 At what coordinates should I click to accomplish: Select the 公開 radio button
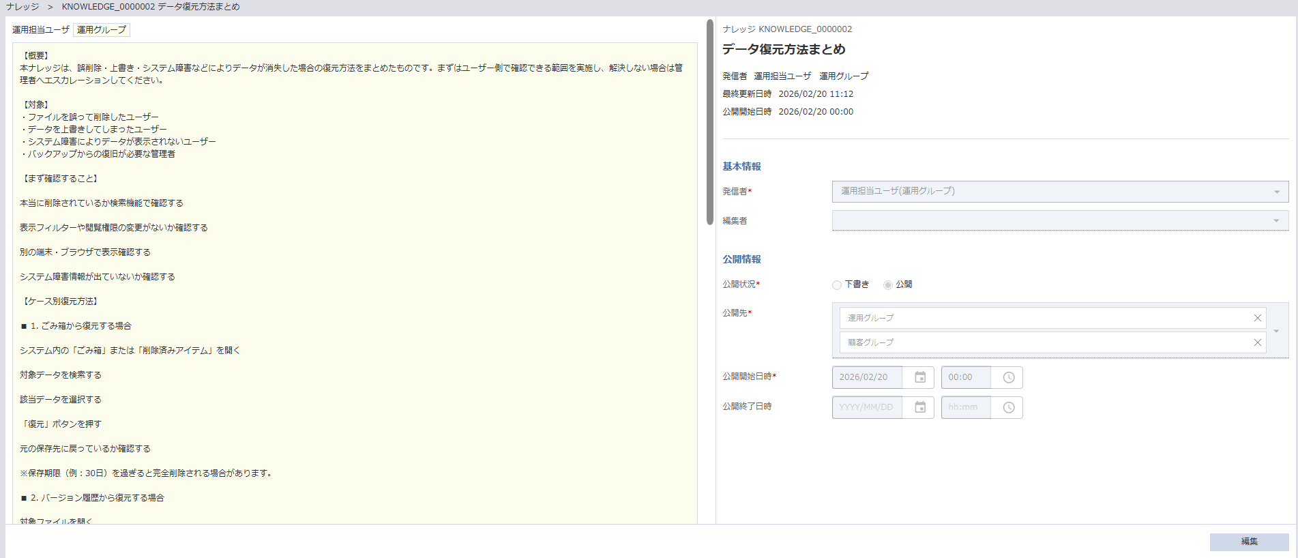click(x=887, y=285)
